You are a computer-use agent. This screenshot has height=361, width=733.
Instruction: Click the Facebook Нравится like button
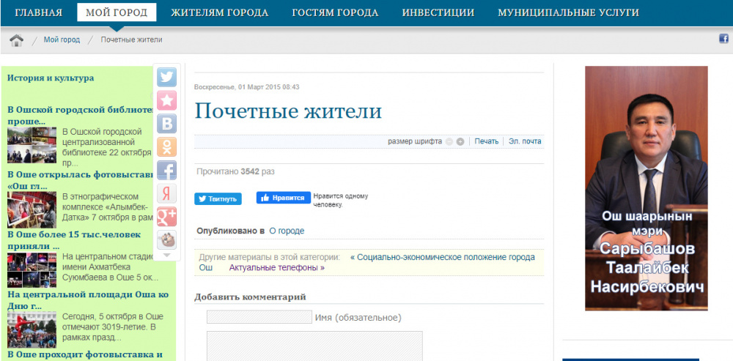[283, 198]
